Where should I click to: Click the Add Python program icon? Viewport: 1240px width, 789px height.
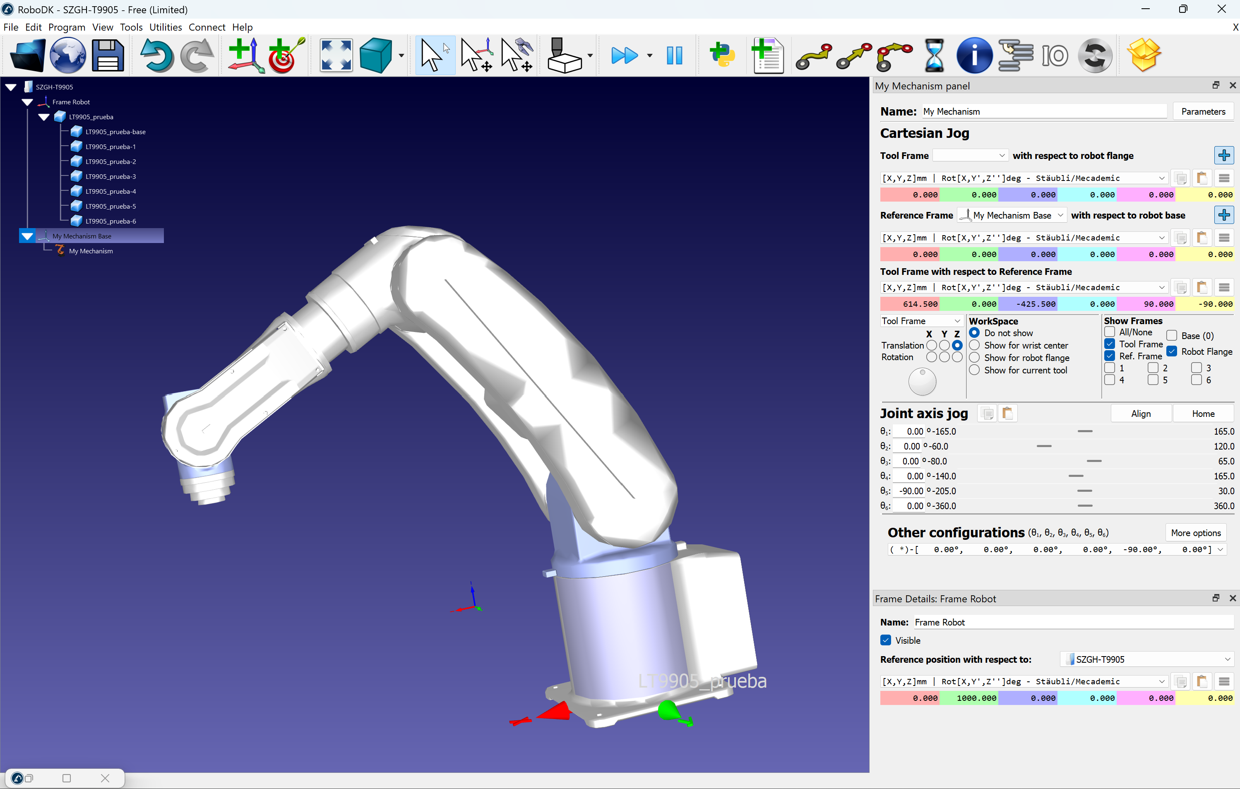tap(722, 55)
